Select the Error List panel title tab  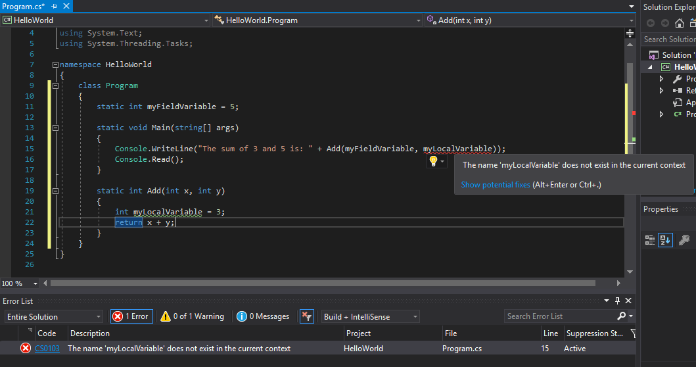(18, 301)
